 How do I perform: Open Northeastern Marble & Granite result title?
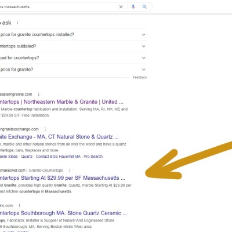61,102
